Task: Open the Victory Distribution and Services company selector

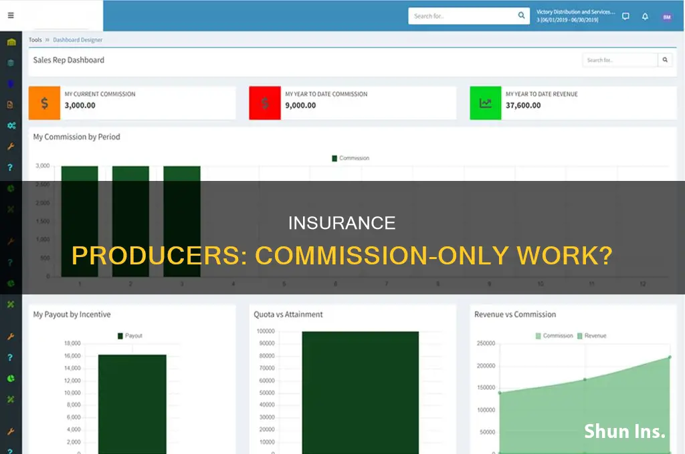Action: 575,12
